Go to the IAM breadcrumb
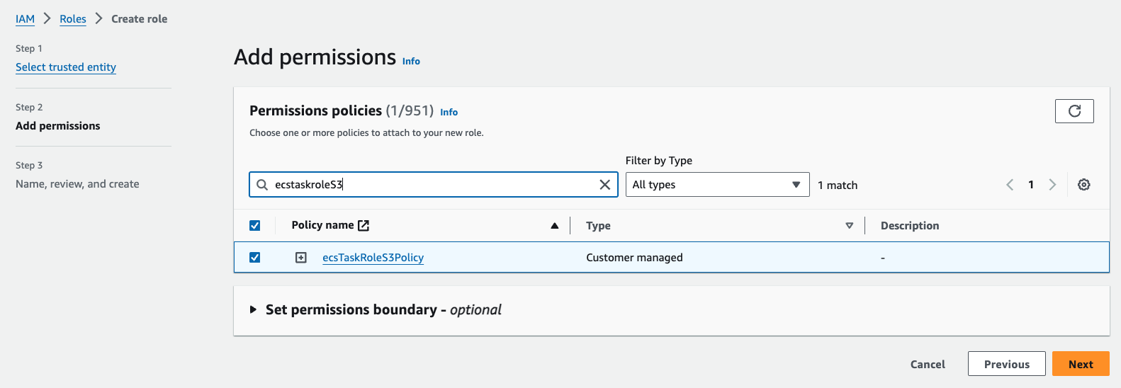Image resolution: width=1121 pixels, height=388 pixels. [x=25, y=19]
